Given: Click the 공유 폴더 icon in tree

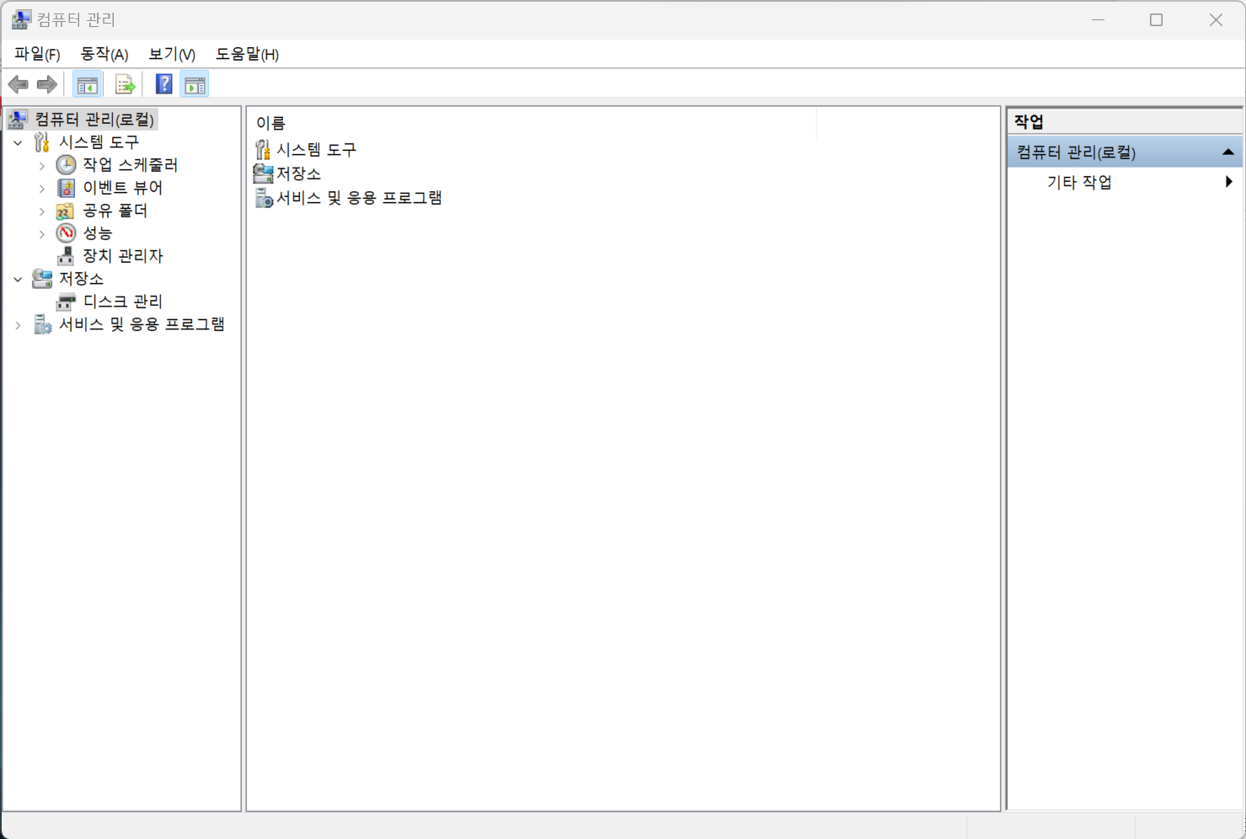Looking at the screenshot, I should [x=66, y=211].
